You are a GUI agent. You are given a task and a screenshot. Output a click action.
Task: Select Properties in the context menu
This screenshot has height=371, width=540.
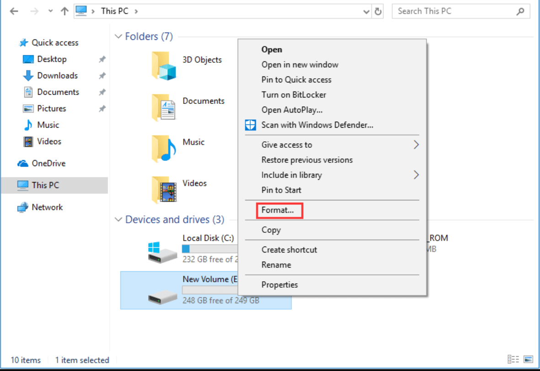pyautogui.click(x=279, y=285)
